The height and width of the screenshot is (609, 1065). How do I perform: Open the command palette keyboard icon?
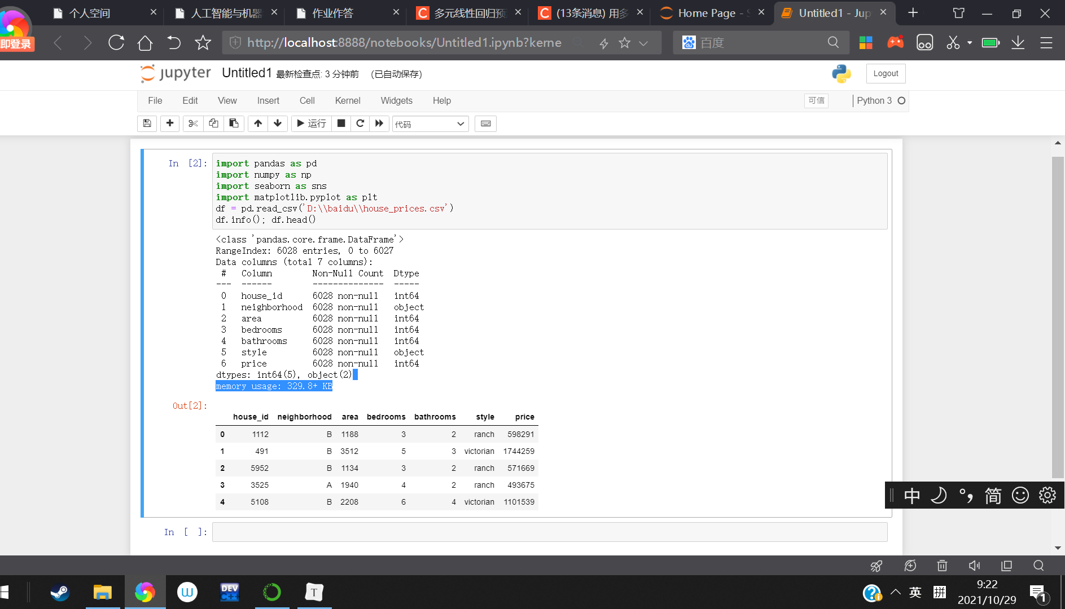click(x=486, y=123)
